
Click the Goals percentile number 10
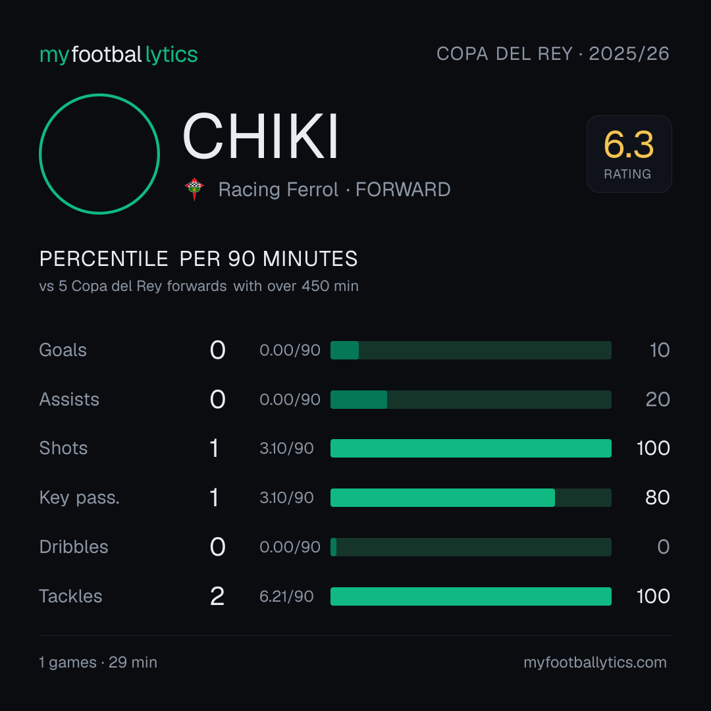click(659, 350)
